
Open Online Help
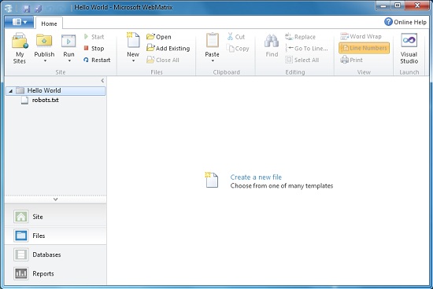point(405,22)
